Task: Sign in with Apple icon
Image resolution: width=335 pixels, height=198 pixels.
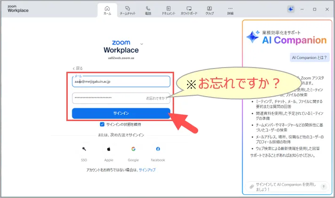Action: pos(109,149)
